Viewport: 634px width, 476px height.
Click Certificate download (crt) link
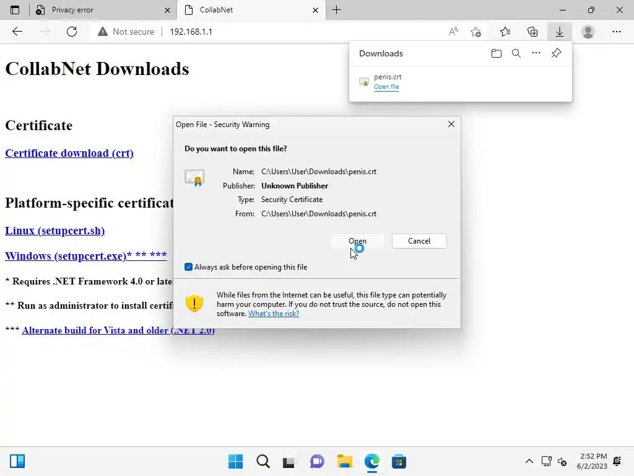pyautogui.click(x=69, y=154)
